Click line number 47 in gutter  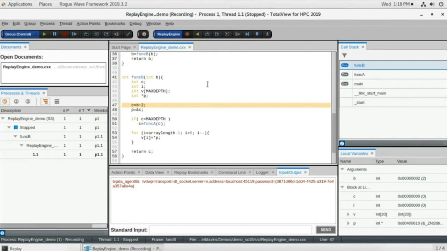115,105
